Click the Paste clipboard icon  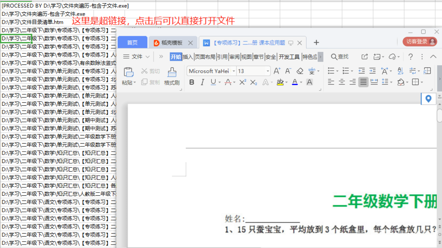[129, 72]
